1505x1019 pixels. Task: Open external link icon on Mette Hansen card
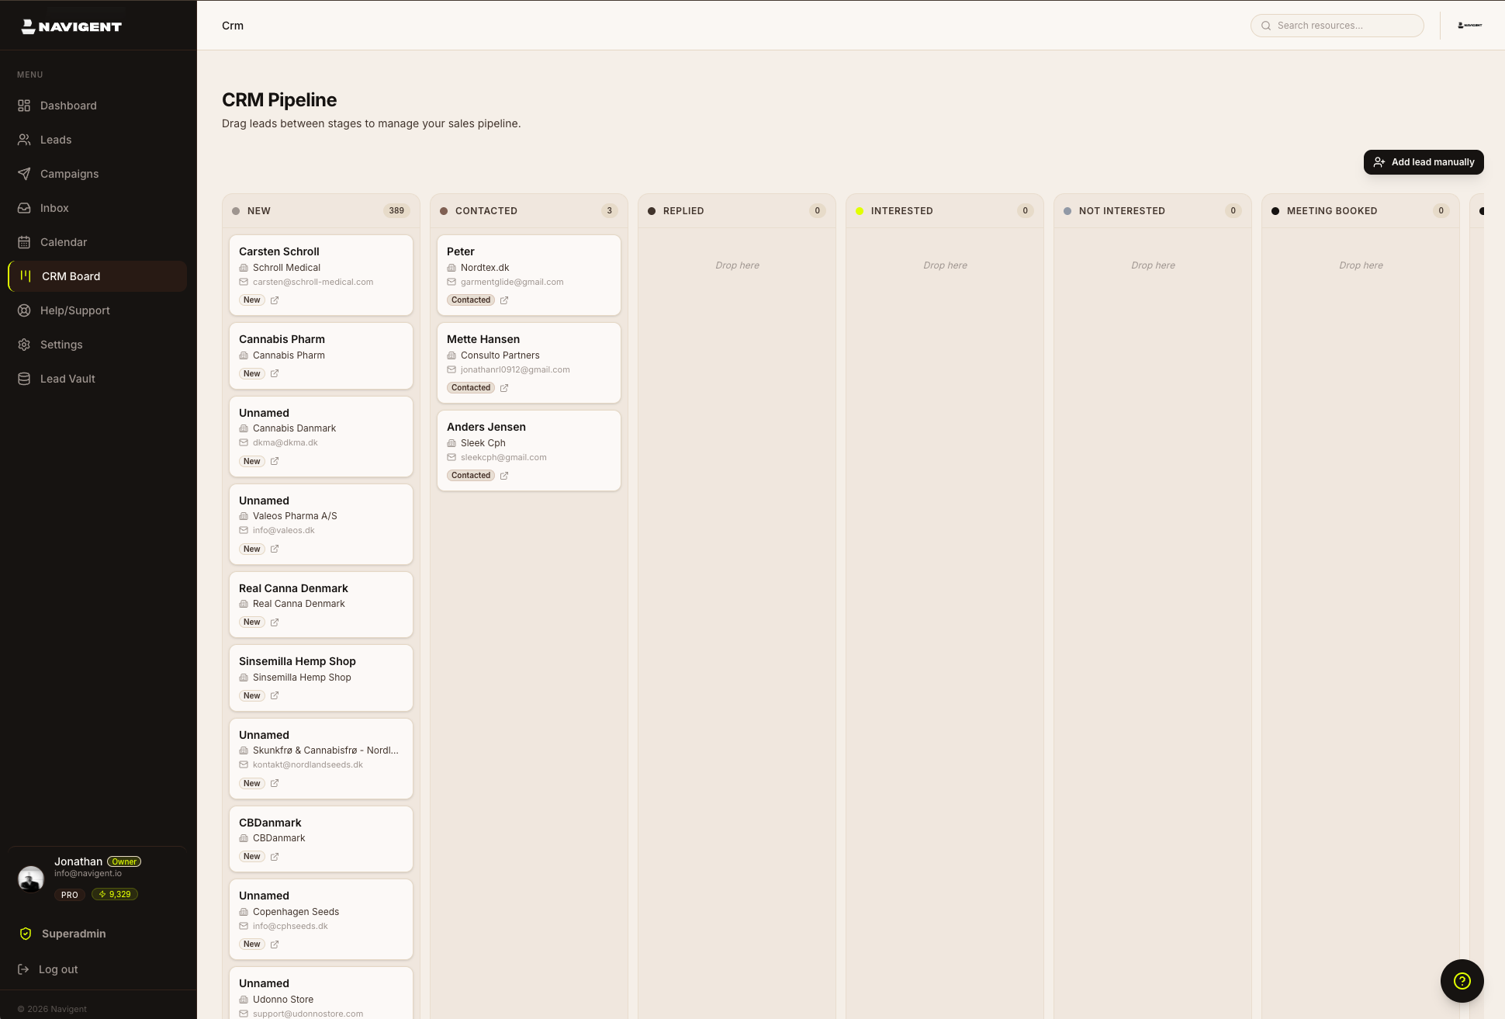pos(504,388)
